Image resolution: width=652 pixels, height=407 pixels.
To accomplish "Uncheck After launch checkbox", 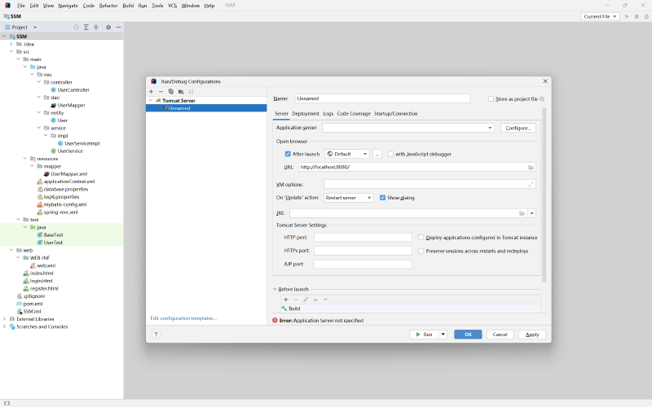I will tap(288, 154).
